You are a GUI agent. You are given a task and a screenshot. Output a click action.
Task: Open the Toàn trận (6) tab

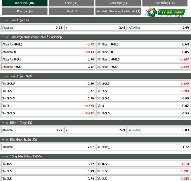pos(118,3)
